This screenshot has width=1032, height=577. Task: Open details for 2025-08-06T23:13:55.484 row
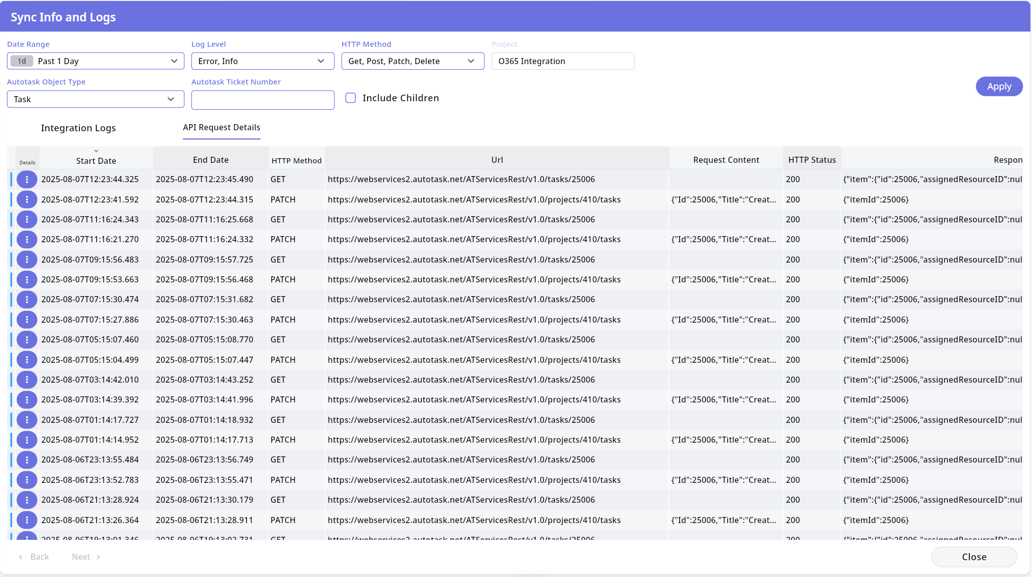point(27,460)
